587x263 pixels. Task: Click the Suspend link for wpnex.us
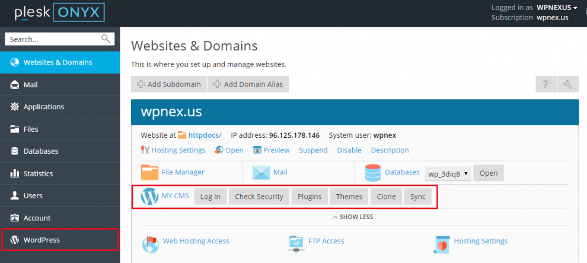tap(313, 150)
